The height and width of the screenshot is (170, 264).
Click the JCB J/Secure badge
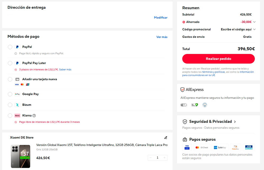pos(249,148)
